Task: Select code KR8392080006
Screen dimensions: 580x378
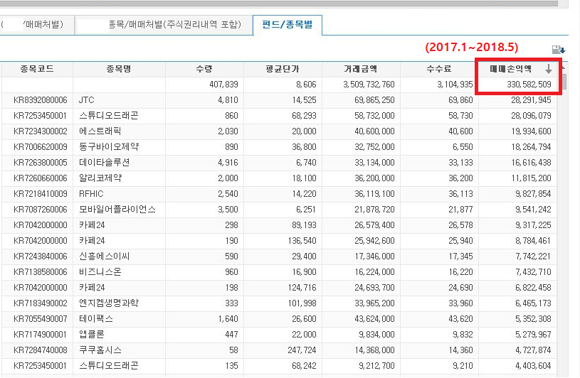Action: [41, 100]
